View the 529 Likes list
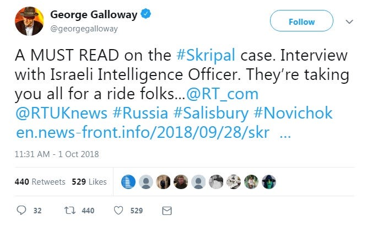This screenshot has width=367, height=226. [89, 181]
